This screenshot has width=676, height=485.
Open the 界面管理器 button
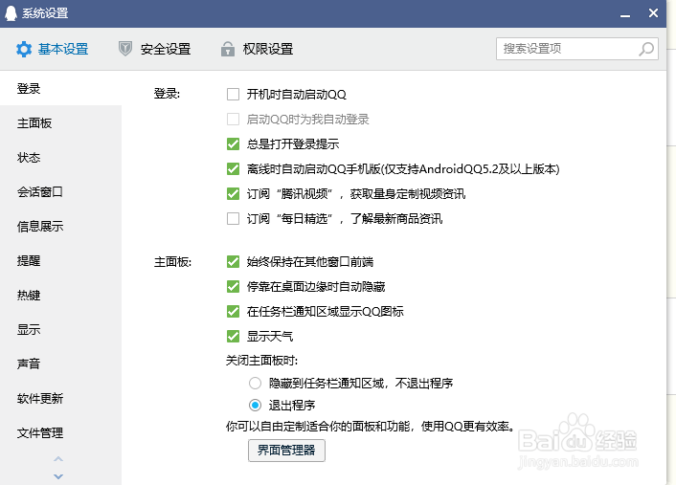point(286,451)
